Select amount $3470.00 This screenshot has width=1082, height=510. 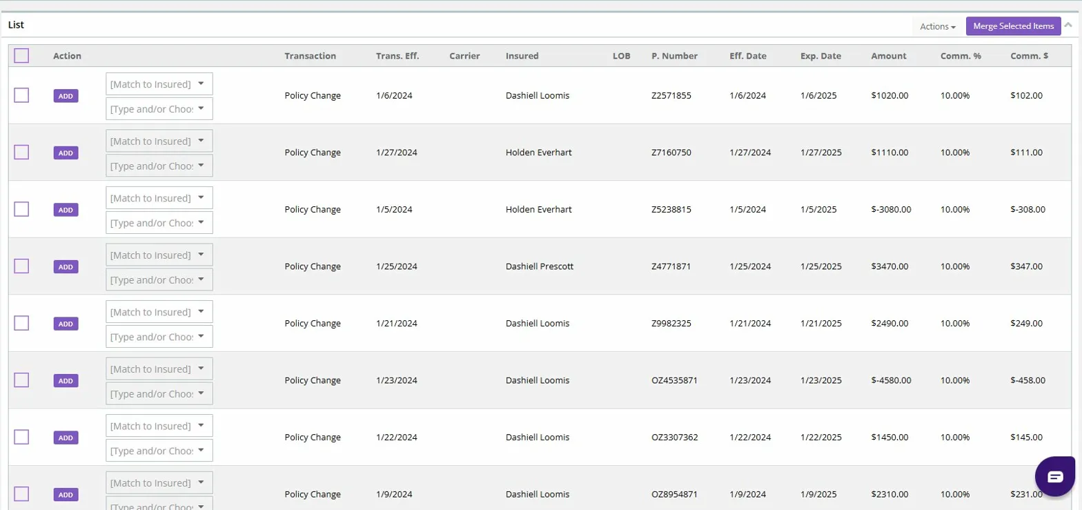point(889,266)
